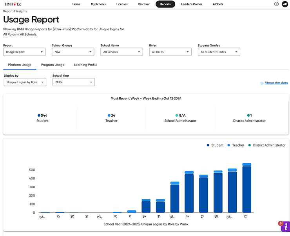This screenshot has width=290, height=236.
Task: Toggle the Teacher series in chart legend
Action: (236, 145)
